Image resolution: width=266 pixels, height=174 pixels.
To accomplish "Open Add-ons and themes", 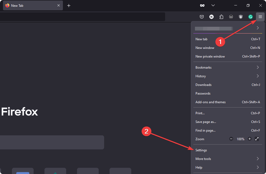I will pyautogui.click(x=210, y=102).
